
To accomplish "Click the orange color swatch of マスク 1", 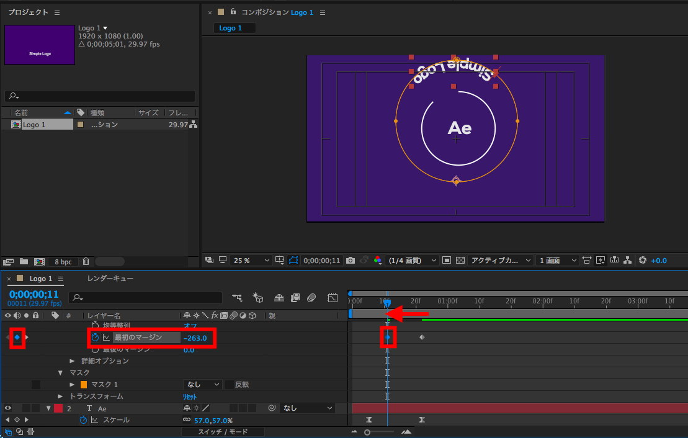I will (84, 385).
